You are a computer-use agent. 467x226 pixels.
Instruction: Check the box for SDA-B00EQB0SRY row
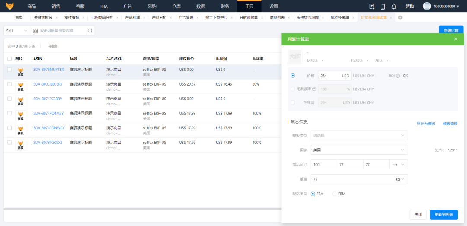(x=10, y=84)
